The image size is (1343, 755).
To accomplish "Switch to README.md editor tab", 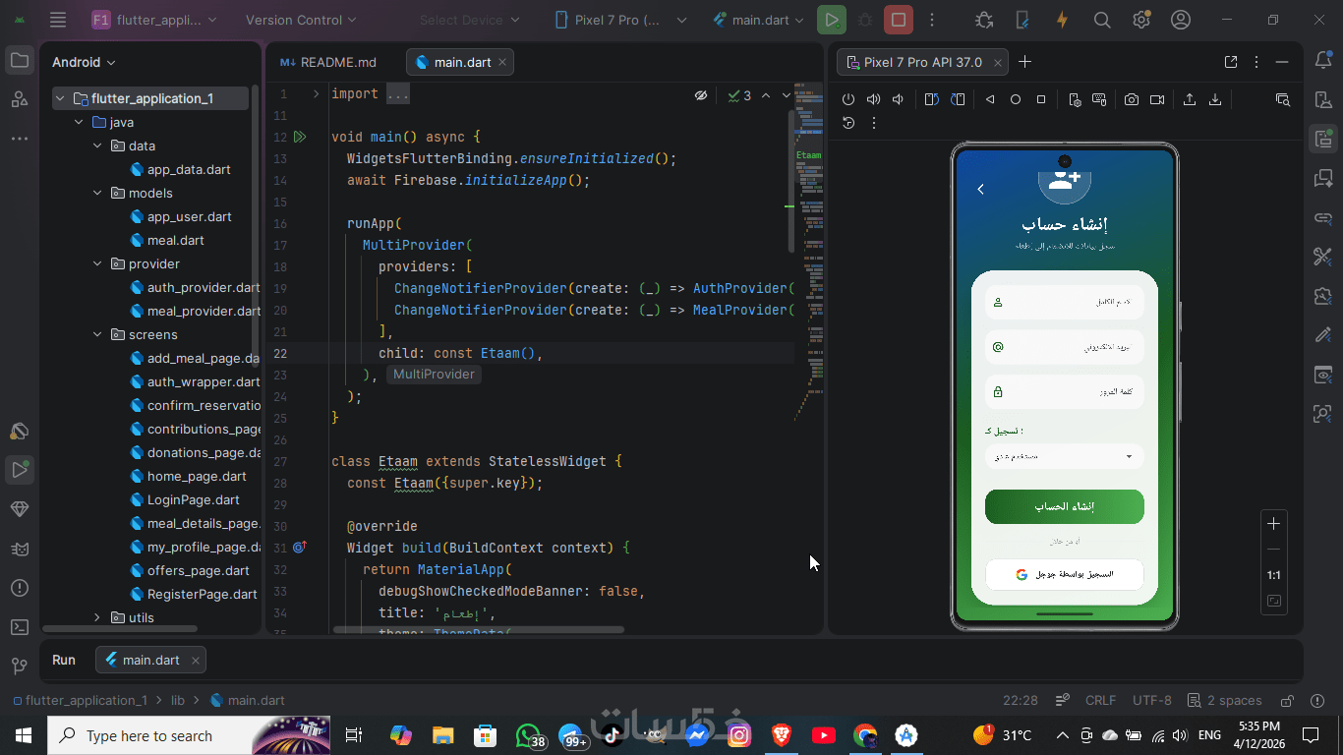I will pyautogui.click(x=328, y=62).
